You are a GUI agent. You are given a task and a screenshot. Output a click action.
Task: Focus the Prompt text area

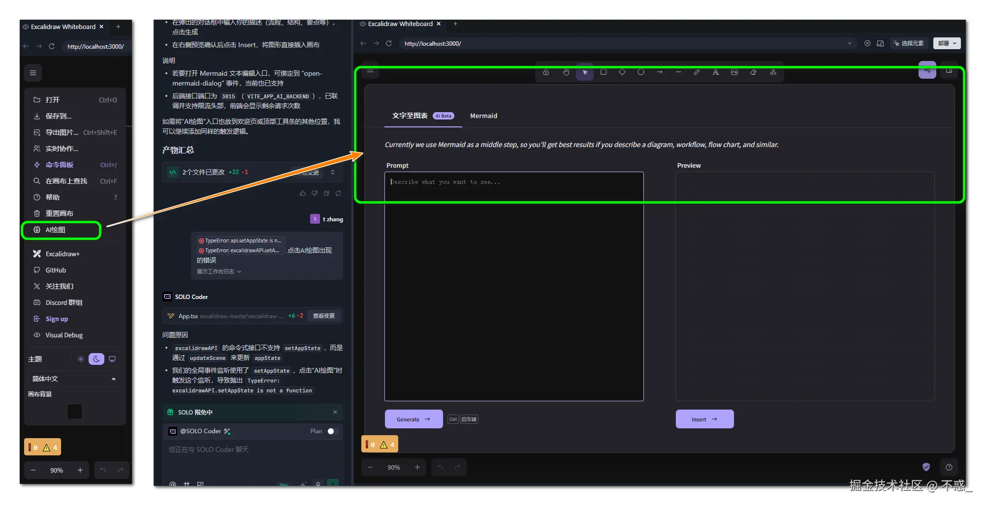click(x=514, y=286)
